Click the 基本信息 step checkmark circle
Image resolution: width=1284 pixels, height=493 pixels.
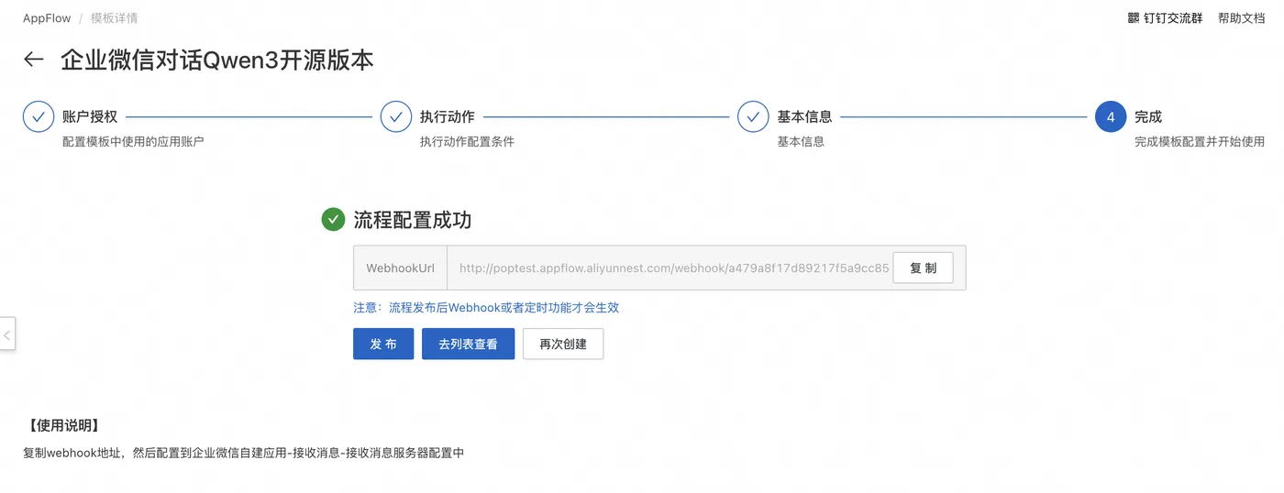click(754, 117)
